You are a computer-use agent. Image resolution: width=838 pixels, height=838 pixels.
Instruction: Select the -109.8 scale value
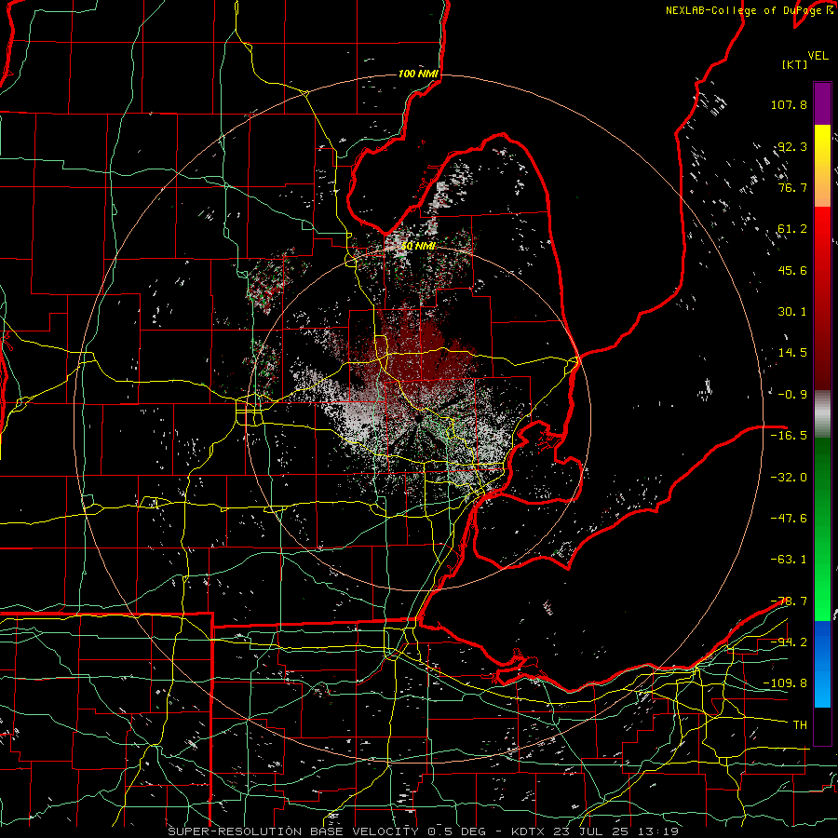click(785, 683)
